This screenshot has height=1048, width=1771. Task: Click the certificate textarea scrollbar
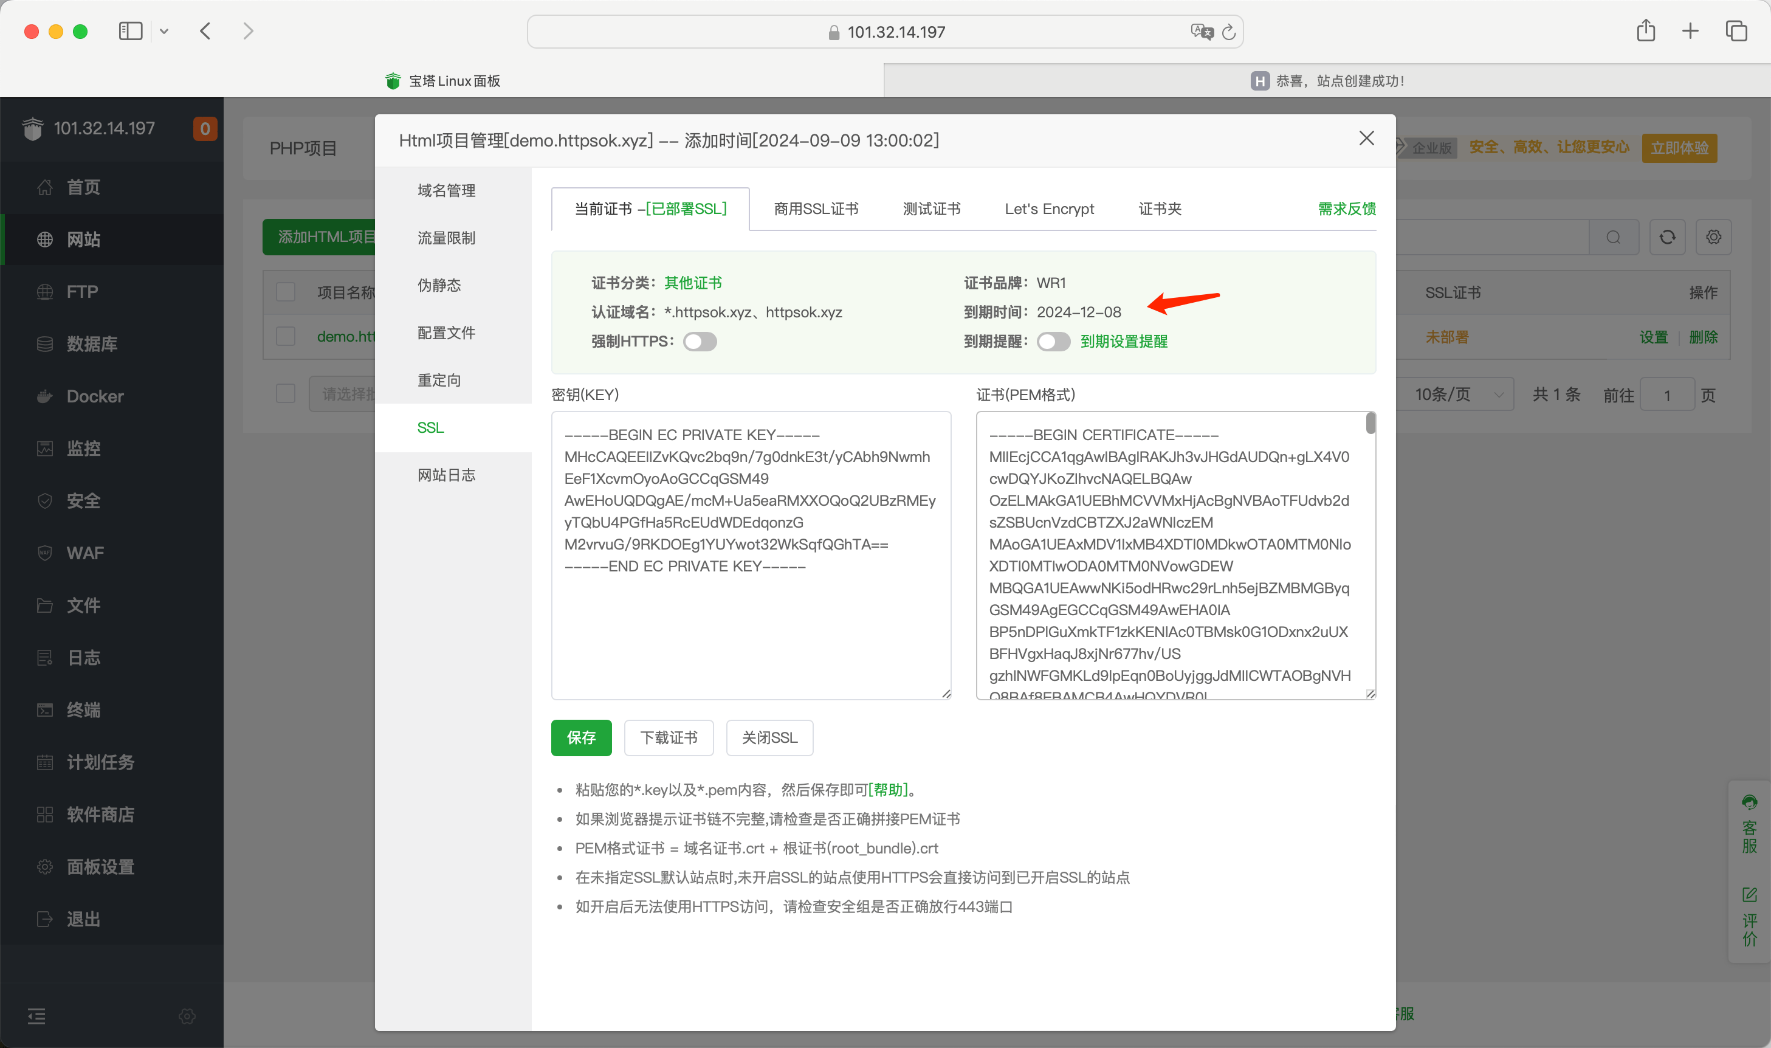pyautogui.click(x=1370, y=424)
